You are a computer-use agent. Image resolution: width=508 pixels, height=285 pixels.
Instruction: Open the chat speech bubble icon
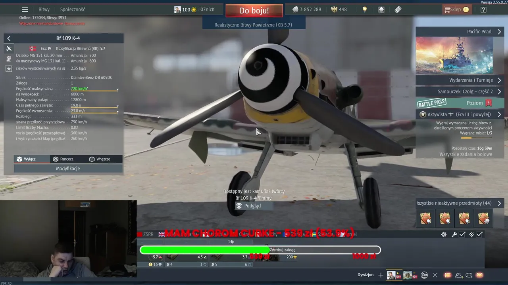click(x=469, y=275)
